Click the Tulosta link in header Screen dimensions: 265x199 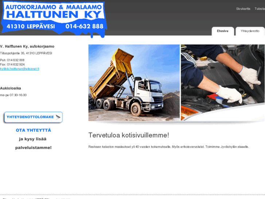pyautogui.click(x=260, y=9)
